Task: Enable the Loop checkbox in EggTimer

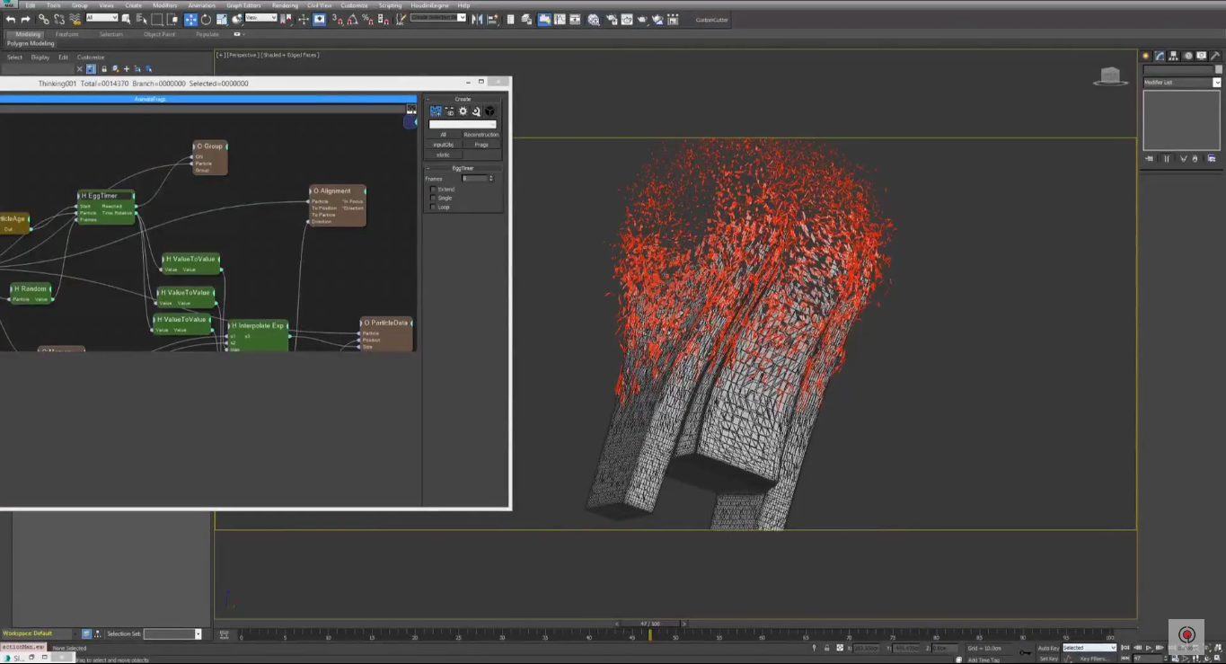Action: point(433,208)
